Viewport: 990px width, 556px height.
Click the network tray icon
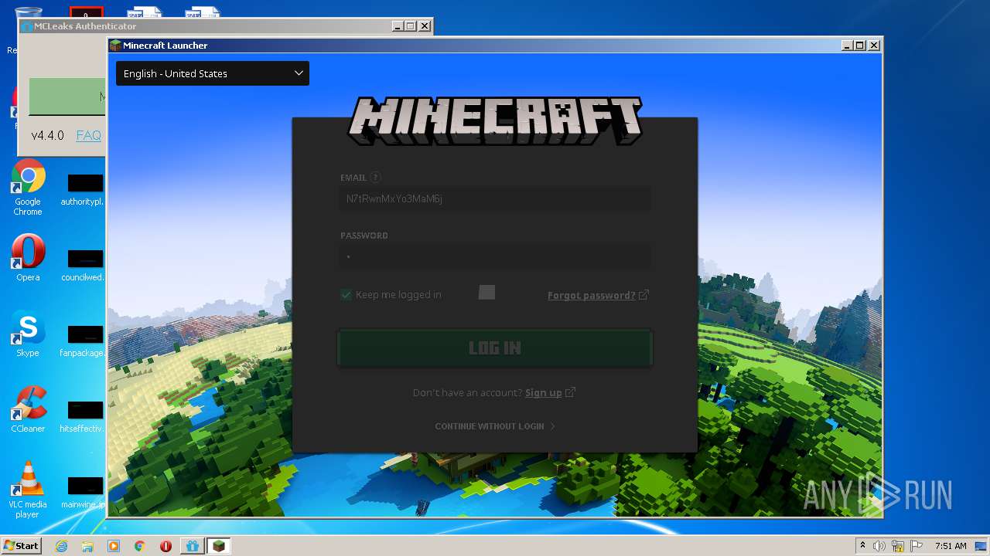point(898,546)
